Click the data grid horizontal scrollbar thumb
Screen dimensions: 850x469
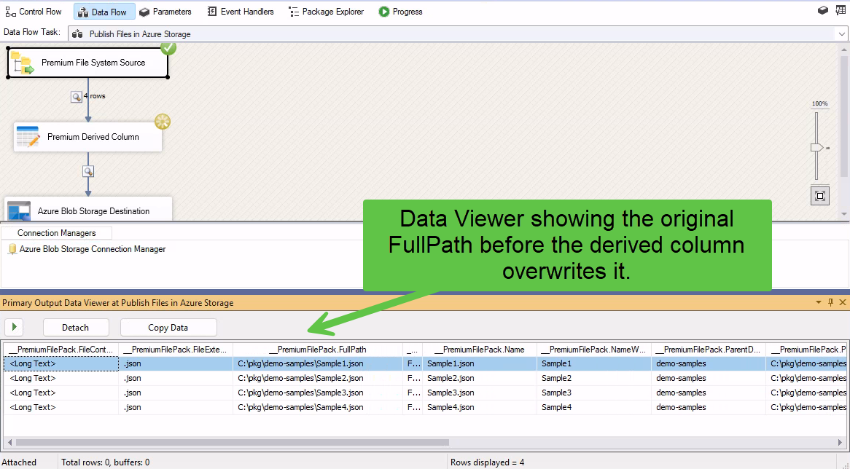tap(232, 443)
